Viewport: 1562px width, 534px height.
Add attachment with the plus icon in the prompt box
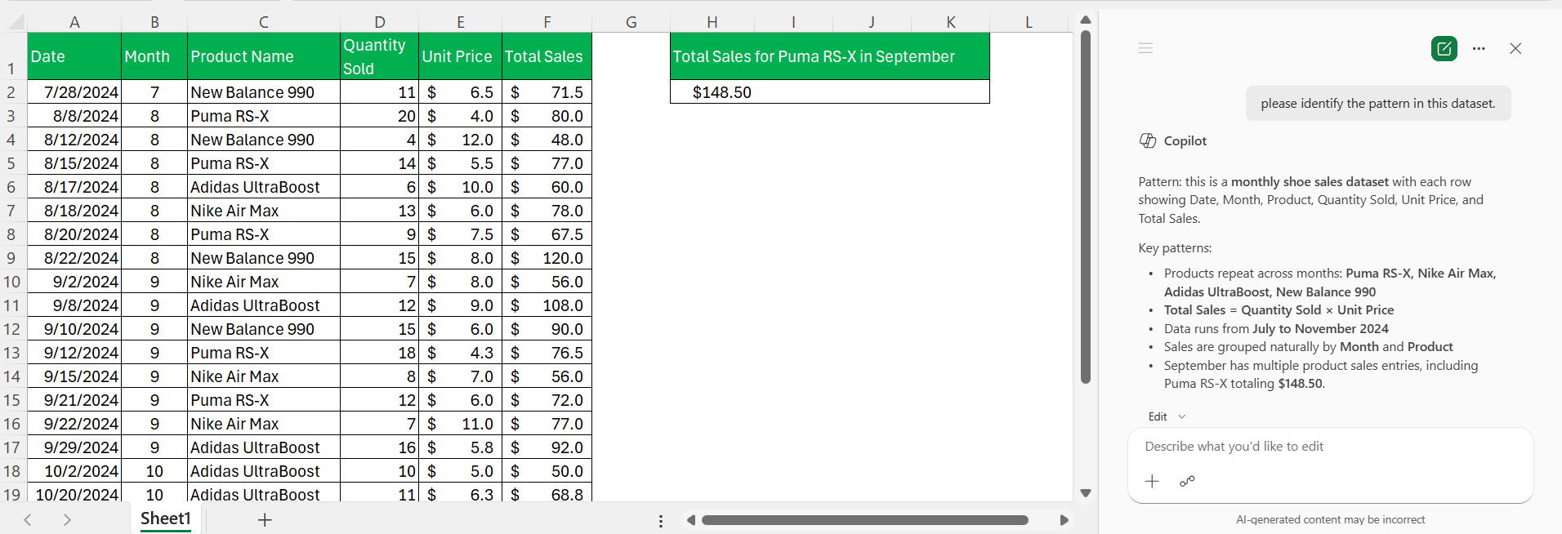pos(1152,481)
